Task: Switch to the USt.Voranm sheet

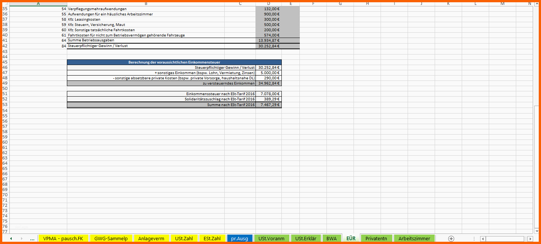Action: click(x=271, y=238)
